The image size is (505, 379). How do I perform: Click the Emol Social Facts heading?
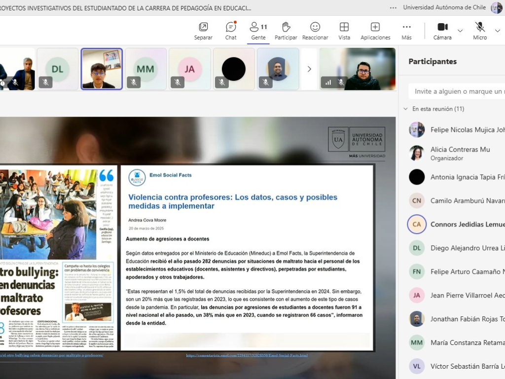pyautogui.click(x=170, y=175)
